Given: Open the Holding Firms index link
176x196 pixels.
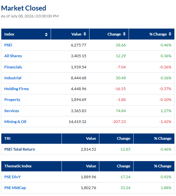Looking at the screenshot, I should [17, 89].
